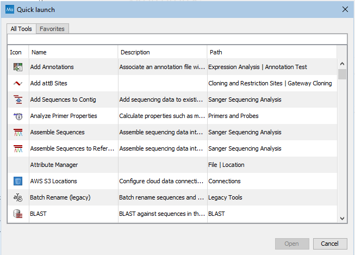Switch to the Favorites tab
The width and height of the screenshot is (355, 255).
point(52,29)
